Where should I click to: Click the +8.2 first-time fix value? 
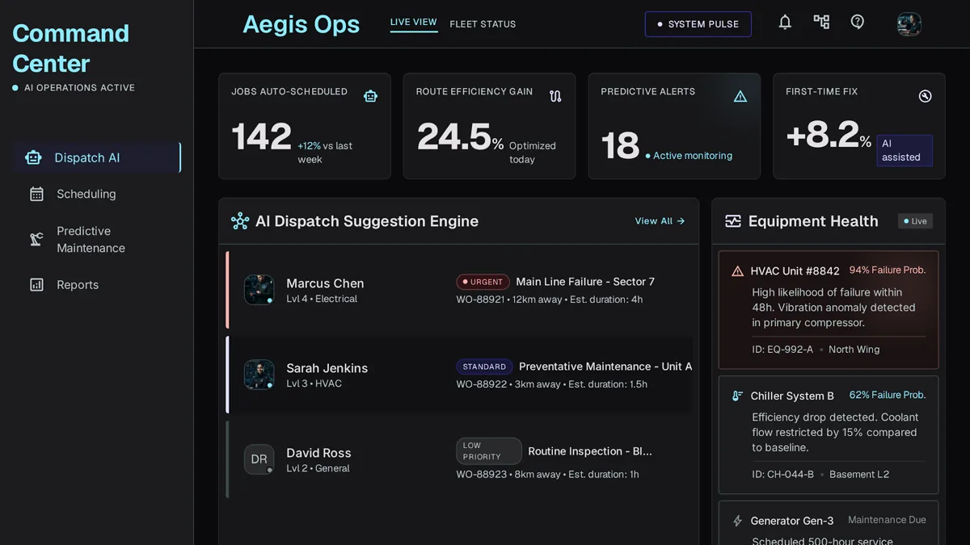823,136
